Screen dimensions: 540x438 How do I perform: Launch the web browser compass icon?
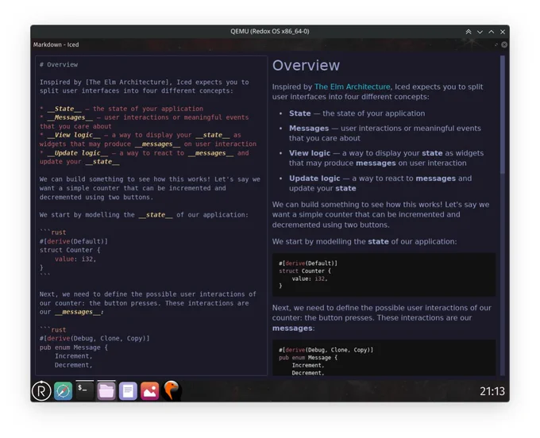63,391
